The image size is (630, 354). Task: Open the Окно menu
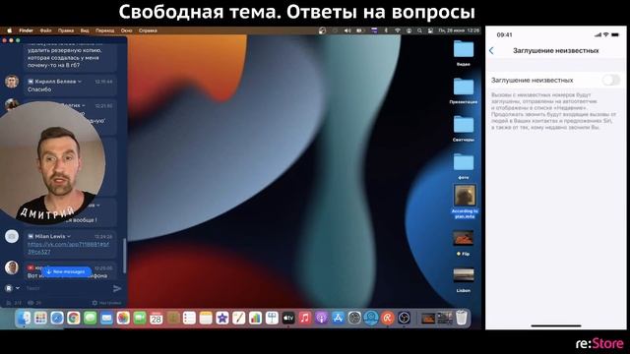(126, 30)
